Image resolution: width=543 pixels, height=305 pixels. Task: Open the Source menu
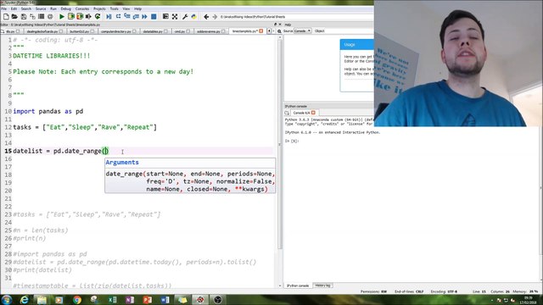(x=41, y=8)
